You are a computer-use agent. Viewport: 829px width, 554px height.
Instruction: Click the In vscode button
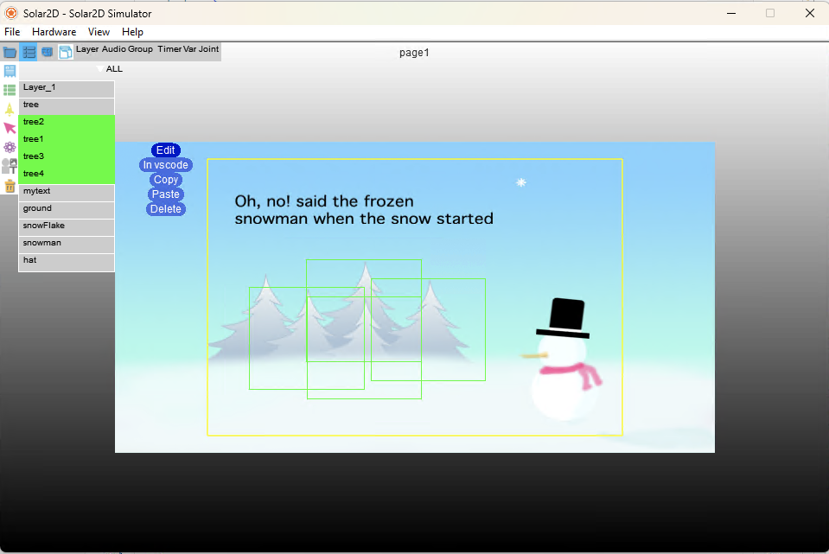point(165,165)
